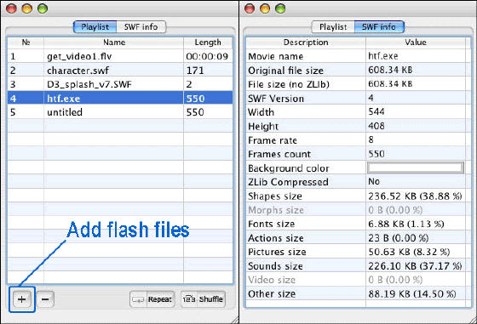Screen dimensions: 477x324
Task: Switch to SWF info tab in left window
Action: pos(141,27)
